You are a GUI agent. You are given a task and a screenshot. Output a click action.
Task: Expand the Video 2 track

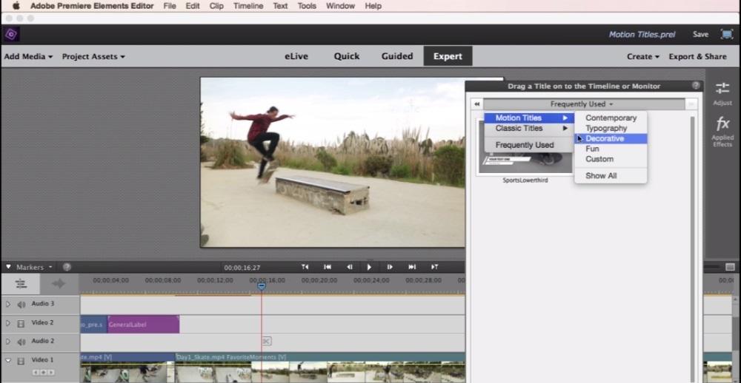(x=7, y=324)
